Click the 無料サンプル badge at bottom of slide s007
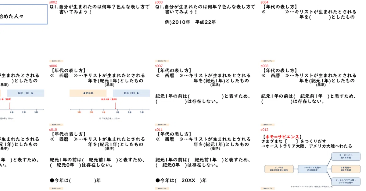 coord(161,125)
